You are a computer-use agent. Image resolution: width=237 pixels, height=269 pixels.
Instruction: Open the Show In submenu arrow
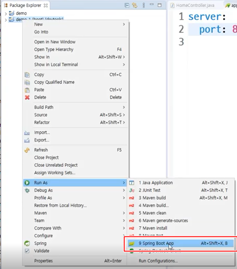point(124,57)
